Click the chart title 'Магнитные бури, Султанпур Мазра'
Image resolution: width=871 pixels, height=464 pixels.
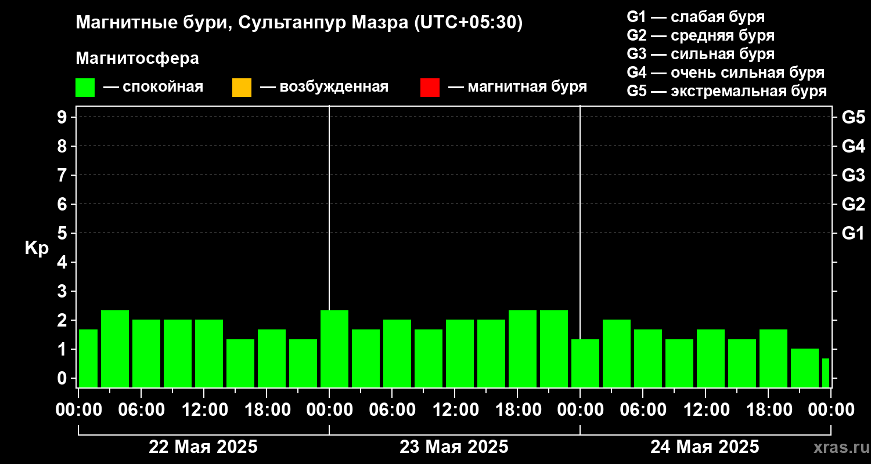[x=242, y=23]
